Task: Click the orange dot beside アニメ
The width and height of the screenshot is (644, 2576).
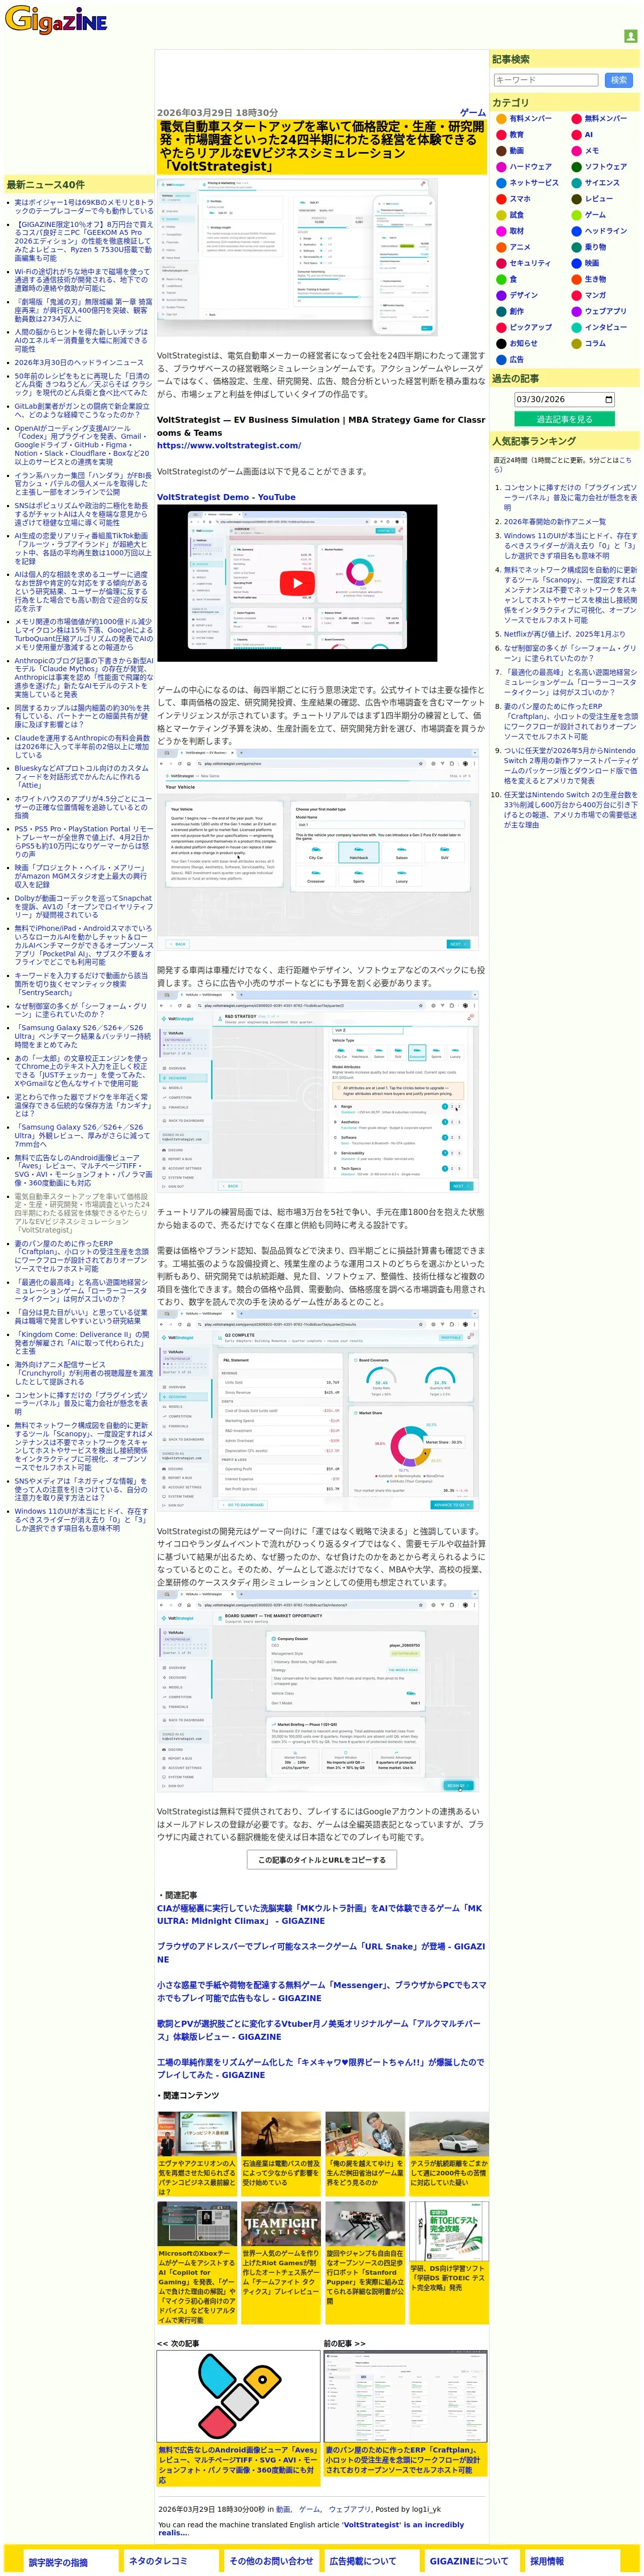Action: pos(501,247)
